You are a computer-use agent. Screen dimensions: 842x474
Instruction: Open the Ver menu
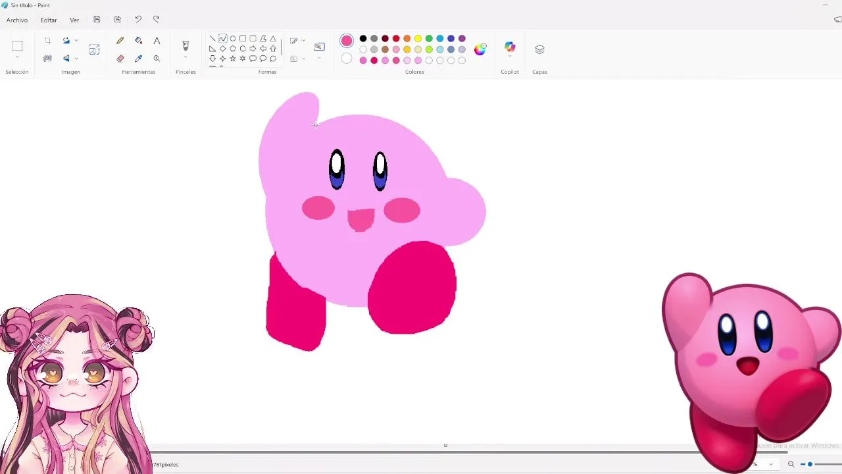point(74,20)
